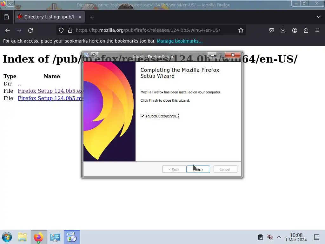Image resolution: width=325 pixels, height=244 pixels.
Task: Open the Extensions puzzle icon
Action: (x=306, y=30)
